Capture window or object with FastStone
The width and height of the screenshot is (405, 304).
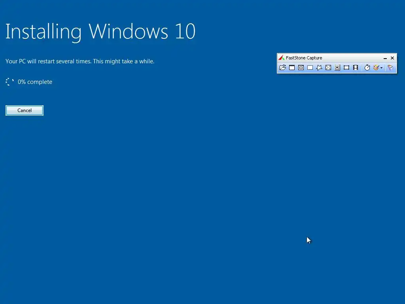point(301,67)
